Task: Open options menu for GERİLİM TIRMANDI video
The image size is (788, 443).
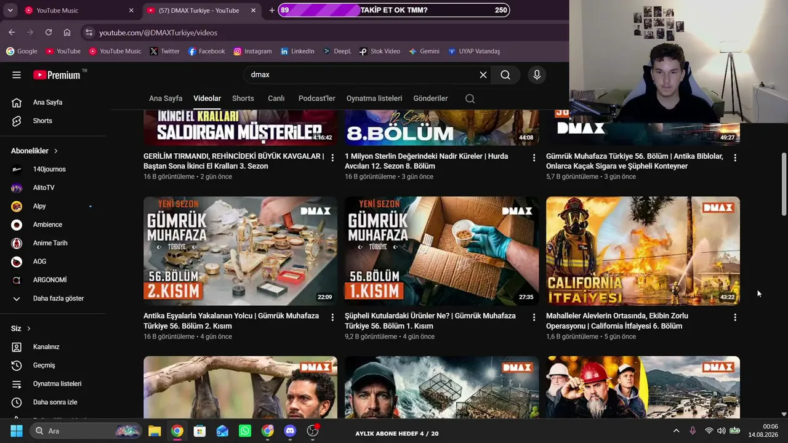Action: pyautogui.click(x=332, y=158)
